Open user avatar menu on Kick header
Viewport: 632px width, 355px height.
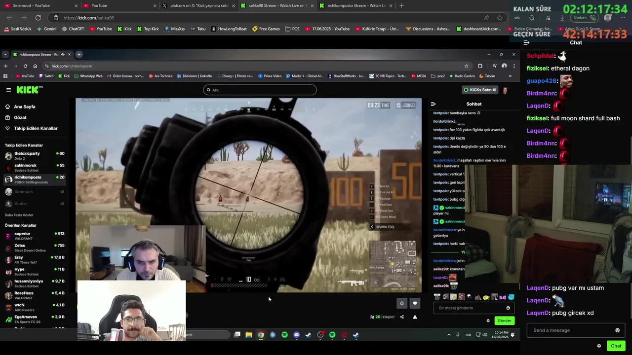tap(505, 90)
